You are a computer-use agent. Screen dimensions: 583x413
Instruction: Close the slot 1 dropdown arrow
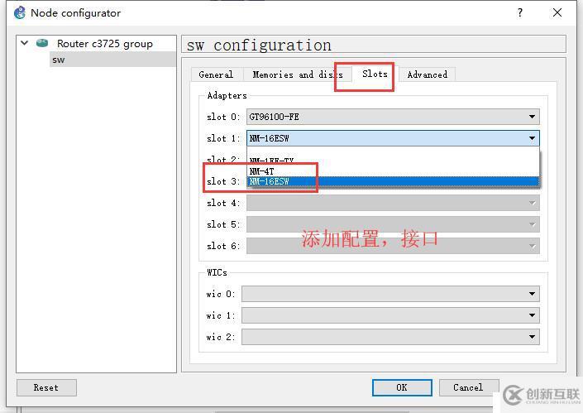click(x=532, y=138)
